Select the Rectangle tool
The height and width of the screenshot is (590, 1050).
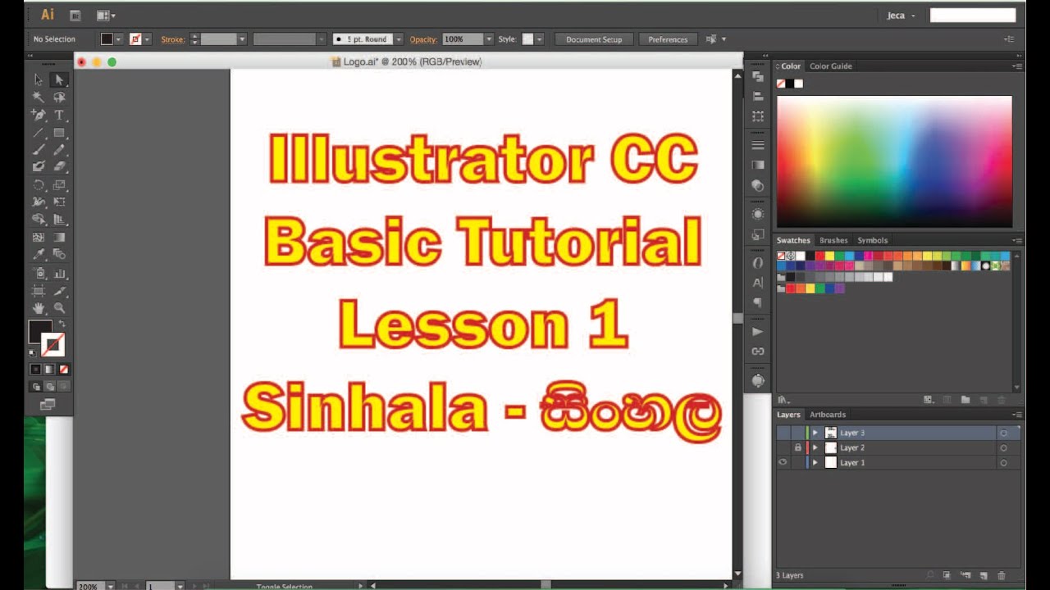point(59,132)
